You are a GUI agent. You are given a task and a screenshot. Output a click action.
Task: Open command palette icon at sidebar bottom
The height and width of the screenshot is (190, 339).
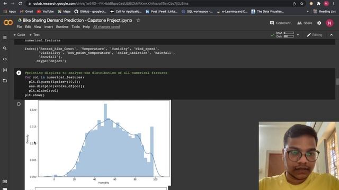click(x=5, y=182)
